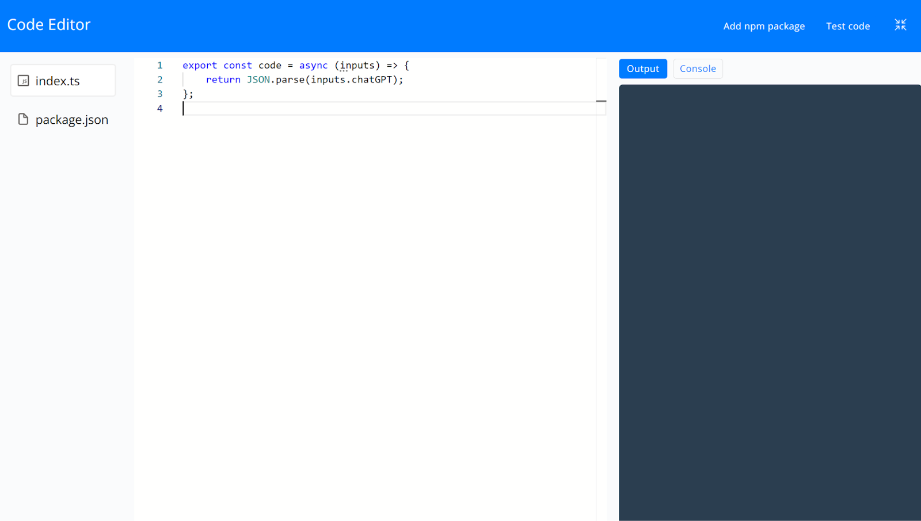Click 'JSON' in the return statement
The height and width of the screenshot is (521, 921).
[x=258, y=79]
